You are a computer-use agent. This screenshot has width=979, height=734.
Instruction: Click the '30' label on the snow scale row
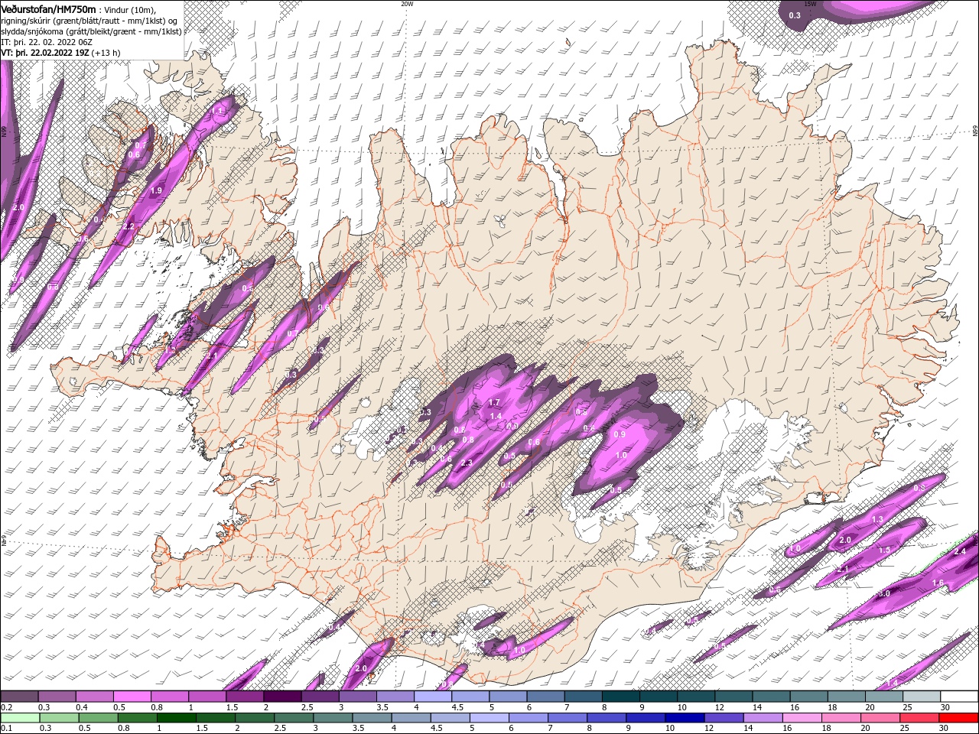pos(945,707)
